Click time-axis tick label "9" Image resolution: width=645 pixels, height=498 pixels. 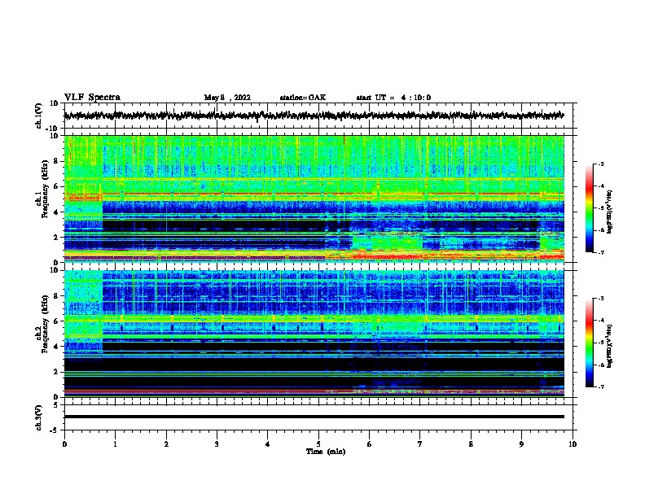coord(521,444)
